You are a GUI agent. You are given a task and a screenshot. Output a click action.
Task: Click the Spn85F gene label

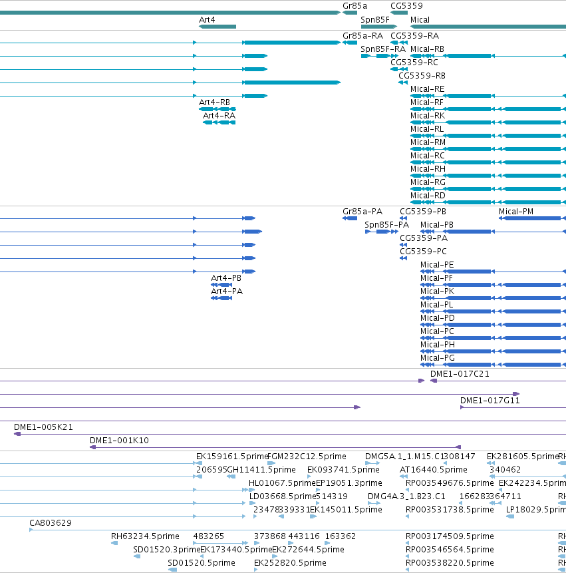(x=375, y=20)
